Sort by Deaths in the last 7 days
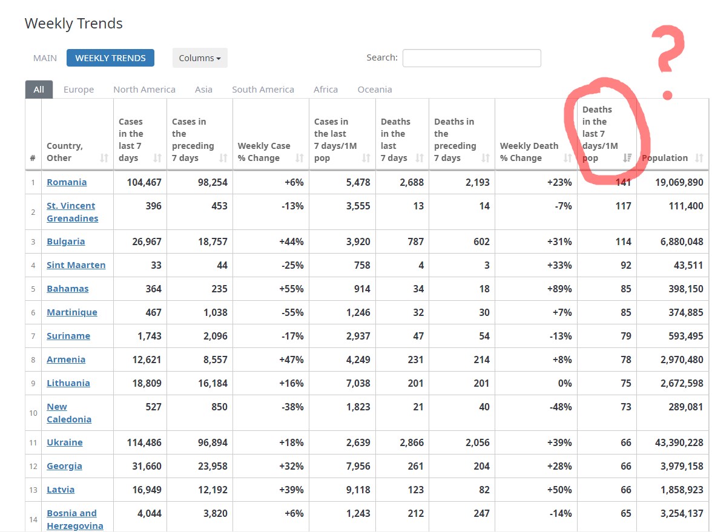712x532 pixels. [x=420, y=158]
